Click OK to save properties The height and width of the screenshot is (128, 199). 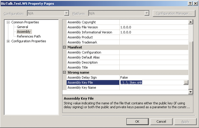(x=137, y=121)
